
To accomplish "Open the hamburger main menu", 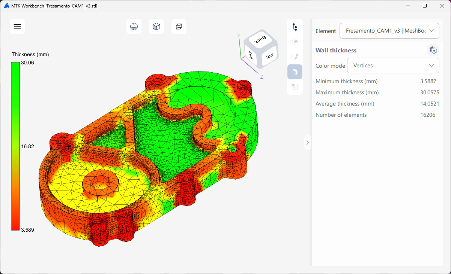I will pos(17,27).
